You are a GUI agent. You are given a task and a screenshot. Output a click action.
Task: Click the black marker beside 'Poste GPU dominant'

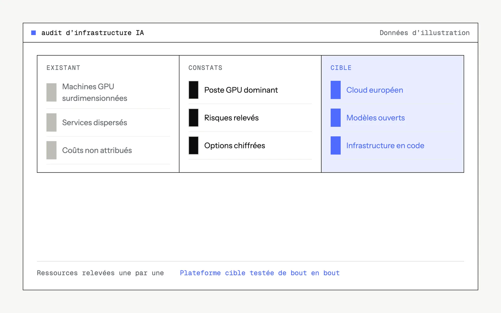tap(194, 90)
